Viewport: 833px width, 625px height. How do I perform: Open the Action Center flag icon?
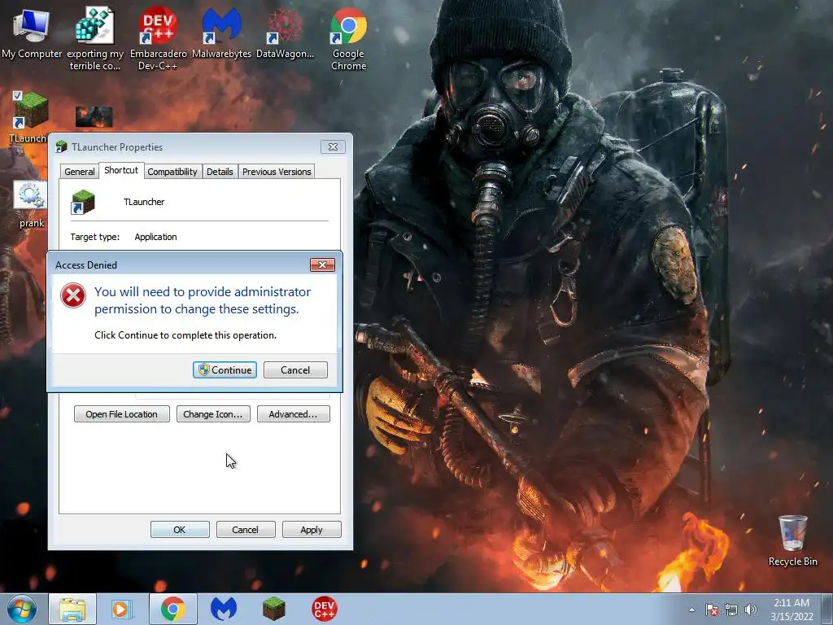711,610
